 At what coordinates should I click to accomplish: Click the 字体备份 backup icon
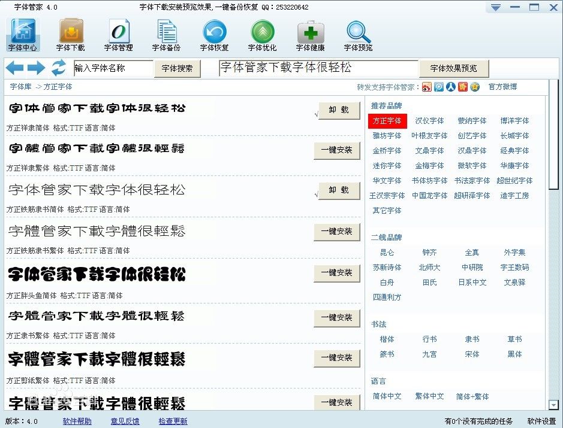pos(166,33)
